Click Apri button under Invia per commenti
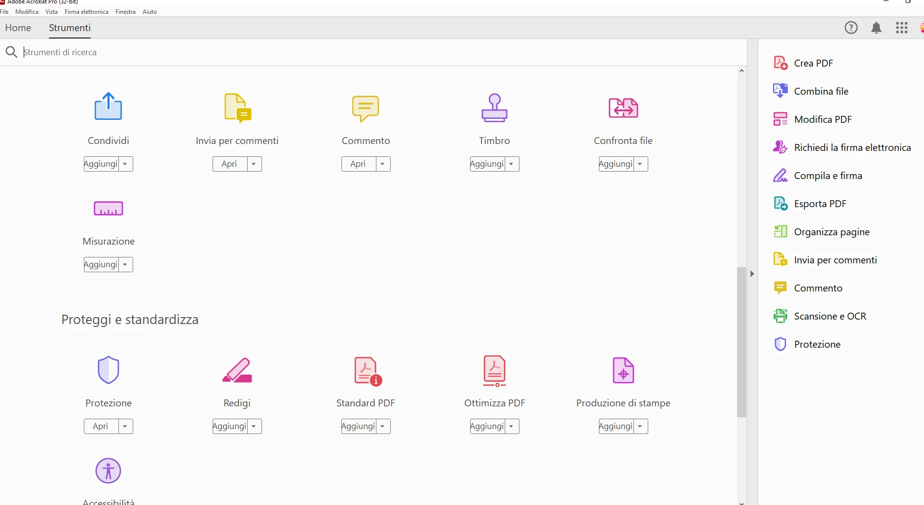This screenshot has height=505, width=924. [230, 164]
